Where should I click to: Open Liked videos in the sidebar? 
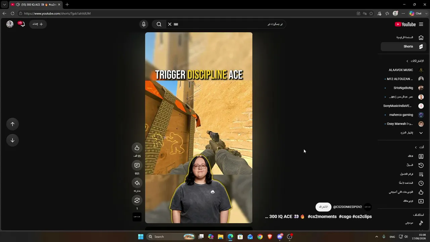(404, 192)
